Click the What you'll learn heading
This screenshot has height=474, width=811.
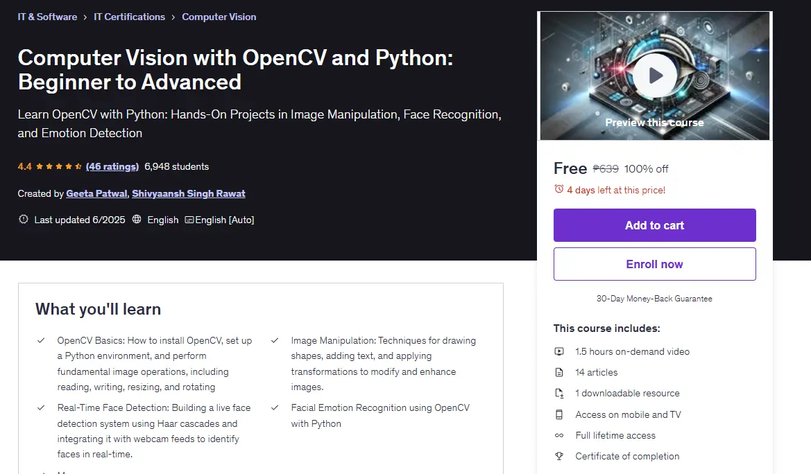[x=99, y=309]
